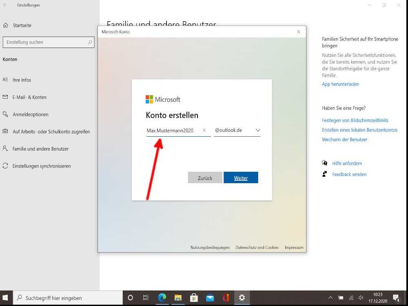
Task: Open the Impressum link
Action: (x=294, y=248)
